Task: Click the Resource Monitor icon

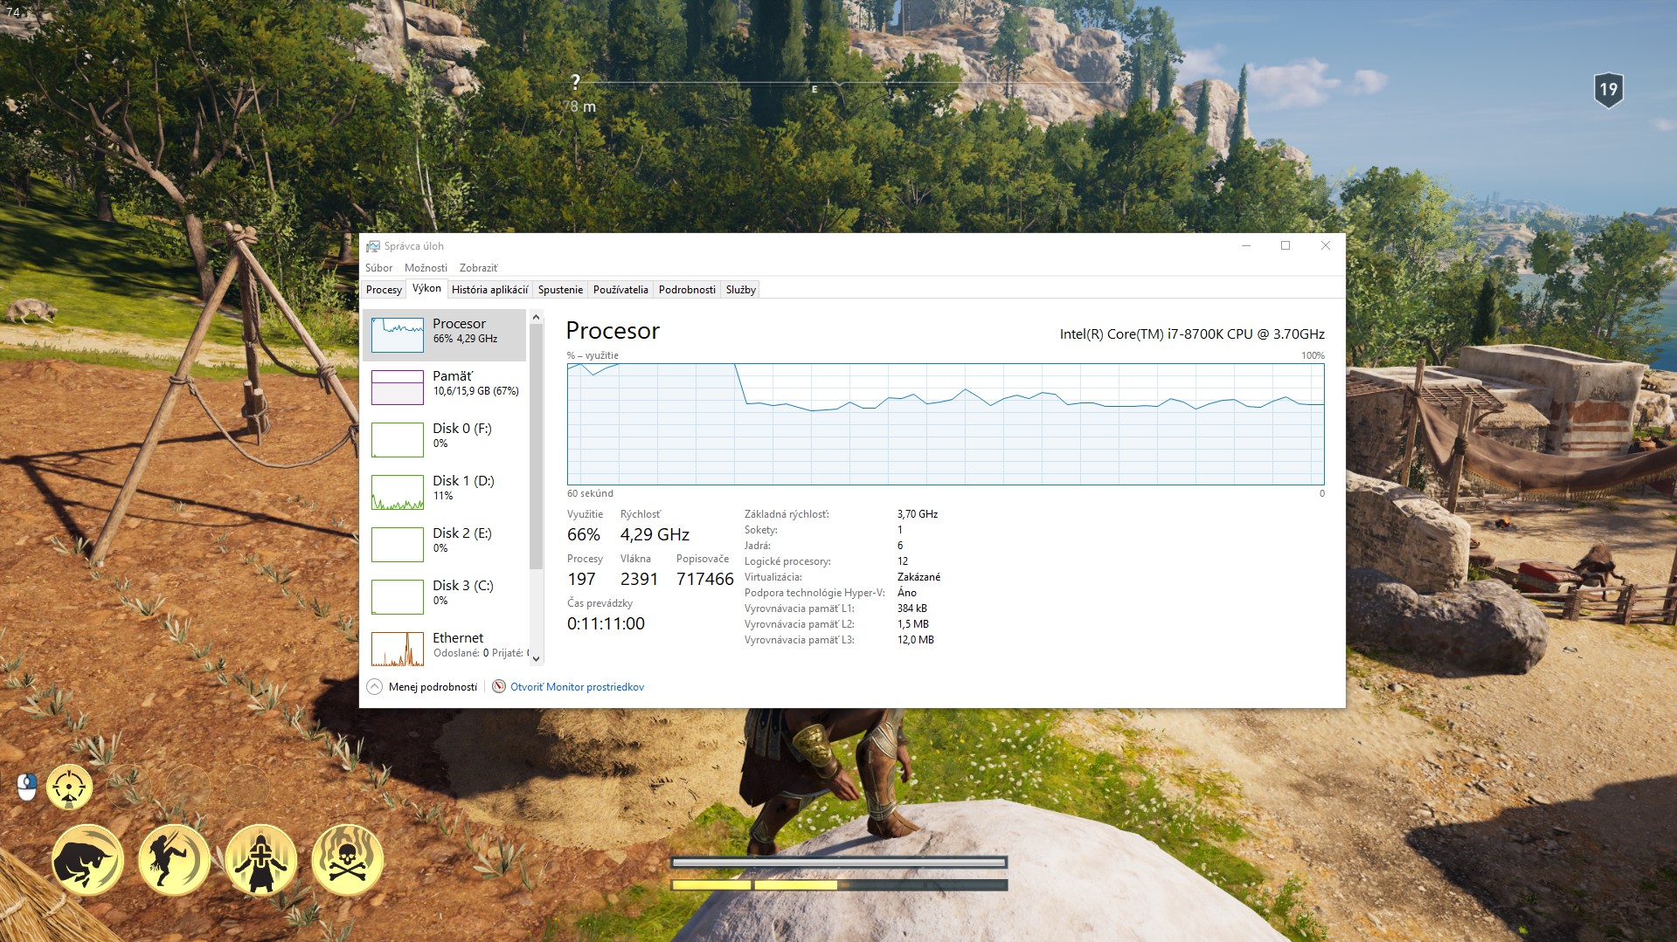Action: [499, 687]
